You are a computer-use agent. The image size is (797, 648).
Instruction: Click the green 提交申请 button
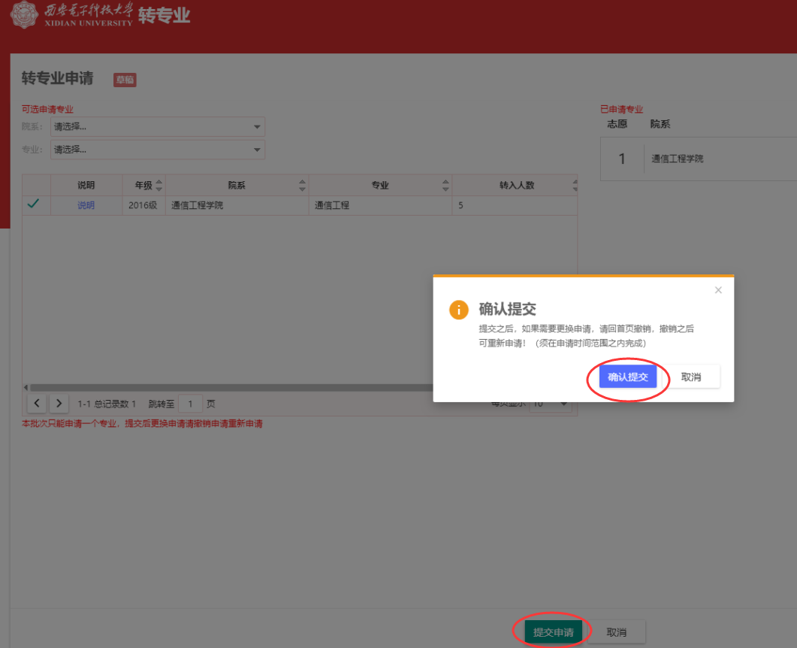(x=553, y=632)
